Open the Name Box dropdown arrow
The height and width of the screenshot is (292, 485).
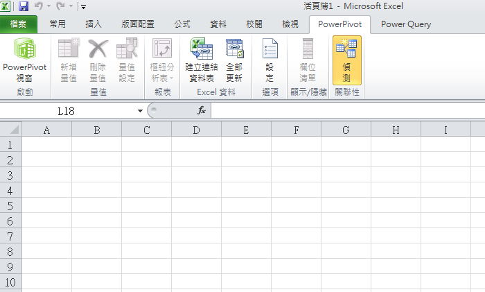140,111
